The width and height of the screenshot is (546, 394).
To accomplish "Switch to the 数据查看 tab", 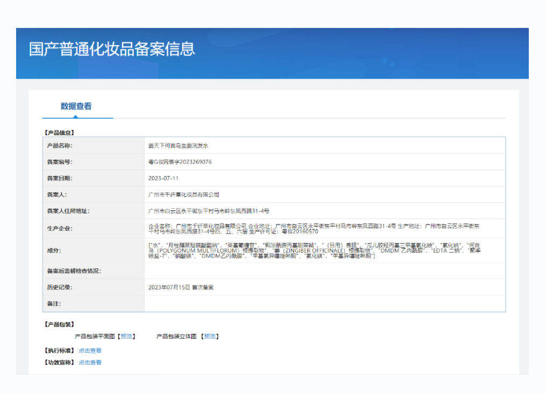I will [x=76, y=106].
